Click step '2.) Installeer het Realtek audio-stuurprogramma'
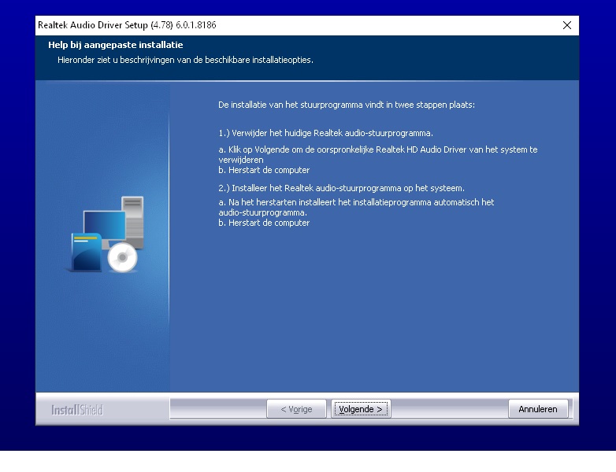Image resolution: width=616 pixels, height=472 pixels. point(310,188)
